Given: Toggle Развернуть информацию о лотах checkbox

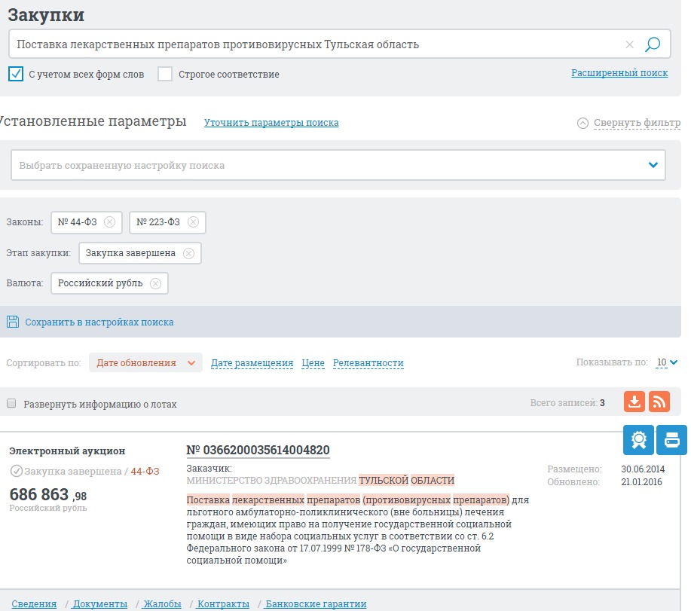Looking at the screenshot, I should coord(11,404).
